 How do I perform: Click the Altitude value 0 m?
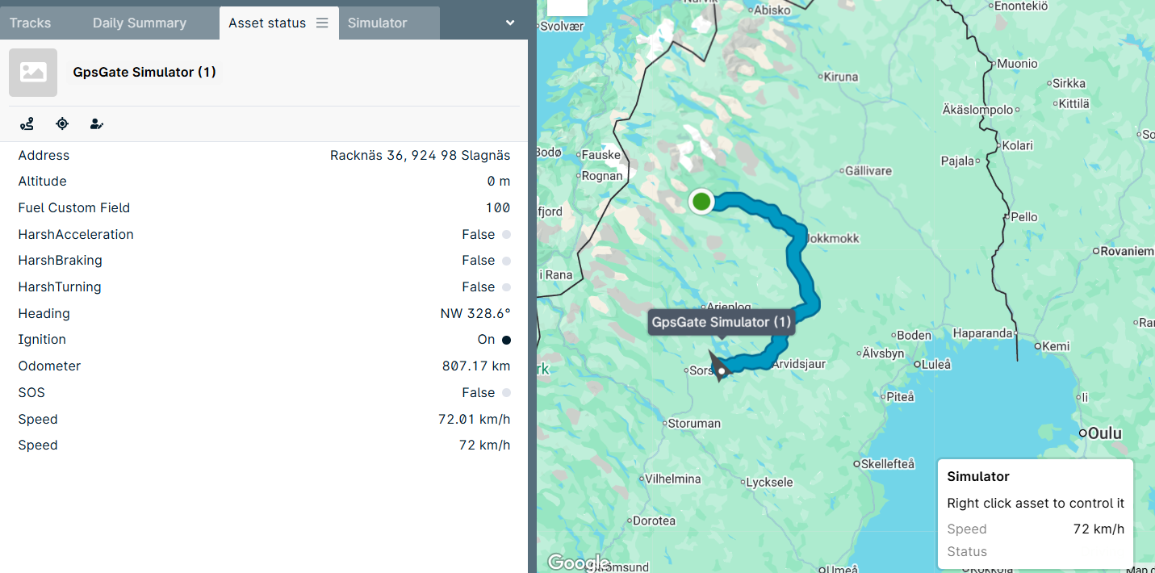coord(499,182)
